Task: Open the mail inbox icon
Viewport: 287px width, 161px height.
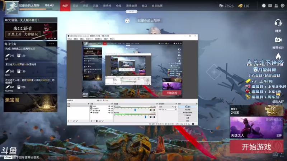Action: pos(270,6)
